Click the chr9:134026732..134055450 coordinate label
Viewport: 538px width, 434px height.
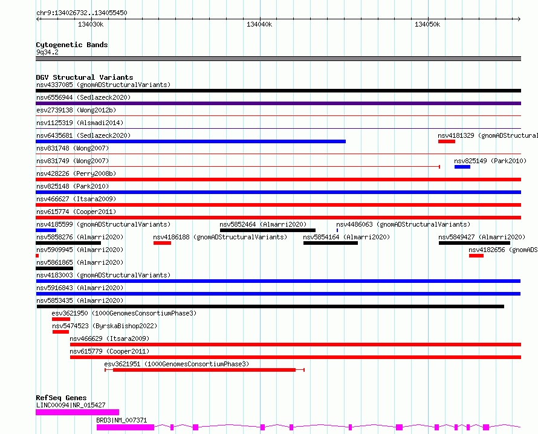click(82, 13)
